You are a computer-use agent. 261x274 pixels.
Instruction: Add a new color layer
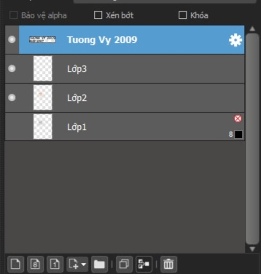pyautogui.click(x=16, y=264)
